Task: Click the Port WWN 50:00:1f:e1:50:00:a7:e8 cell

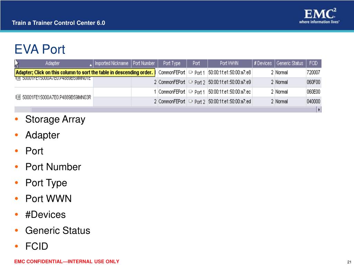Action: click(230, 72)
